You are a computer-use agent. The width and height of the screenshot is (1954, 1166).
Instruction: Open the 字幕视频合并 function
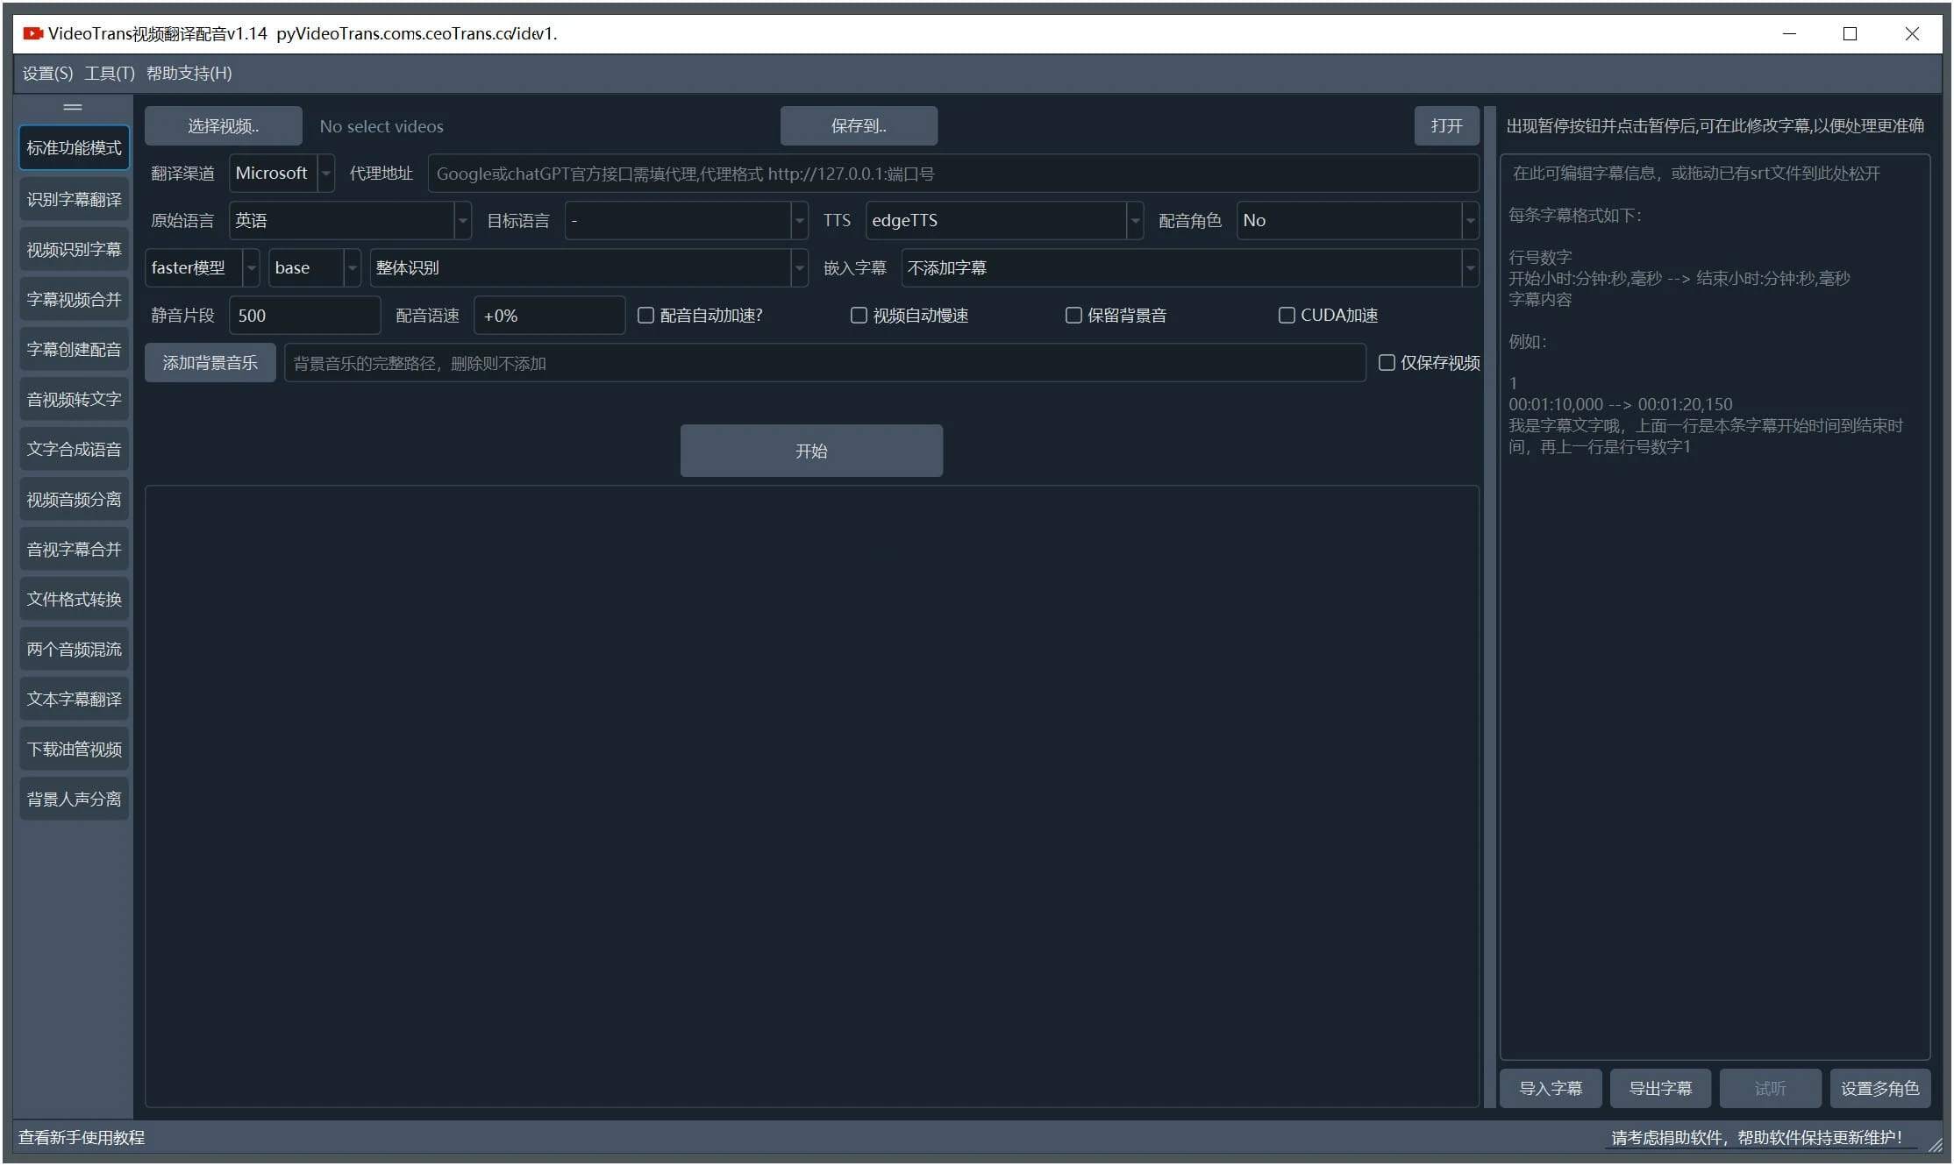click(x=73, y=298)
